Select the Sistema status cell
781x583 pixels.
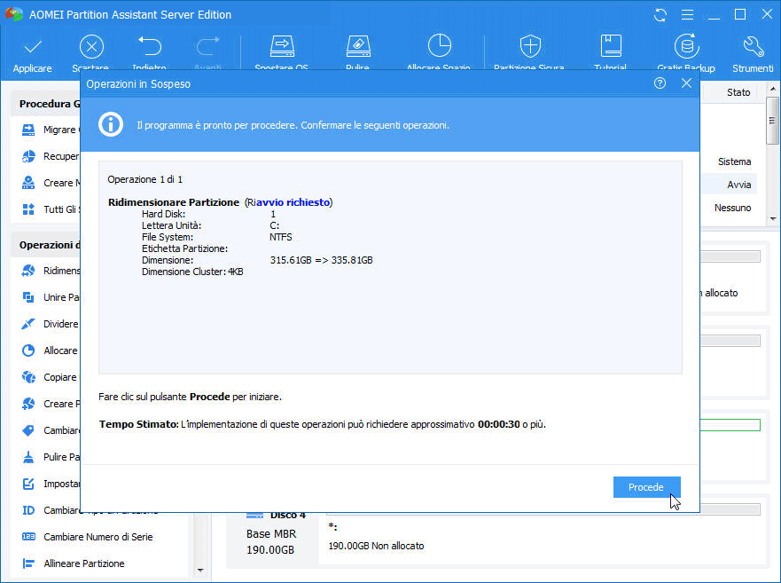pos(734,162)
